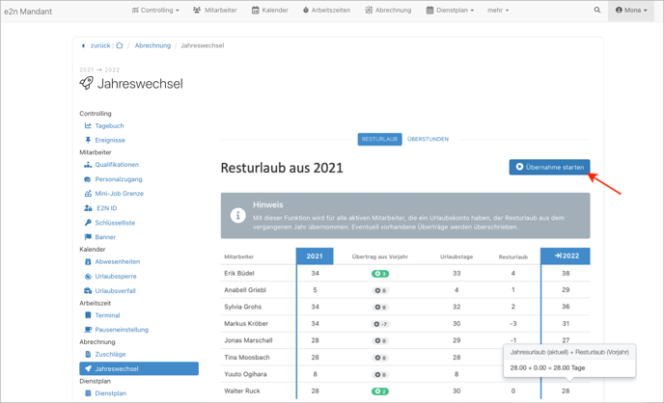Select Qualifikationen in Mitarbeiter section
Viewport: 664px width, 403px height.
pos(117,165)
